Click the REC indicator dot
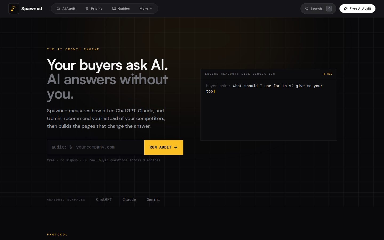The height and width of the screenshot is (240, 384). [x=325, y=74]
